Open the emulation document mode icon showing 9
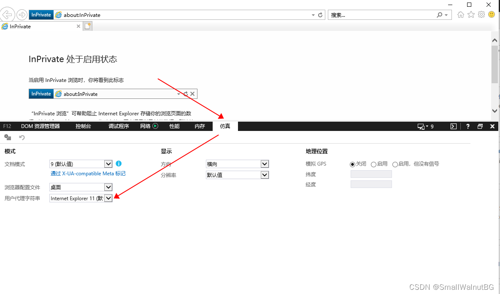 point(425,126)
